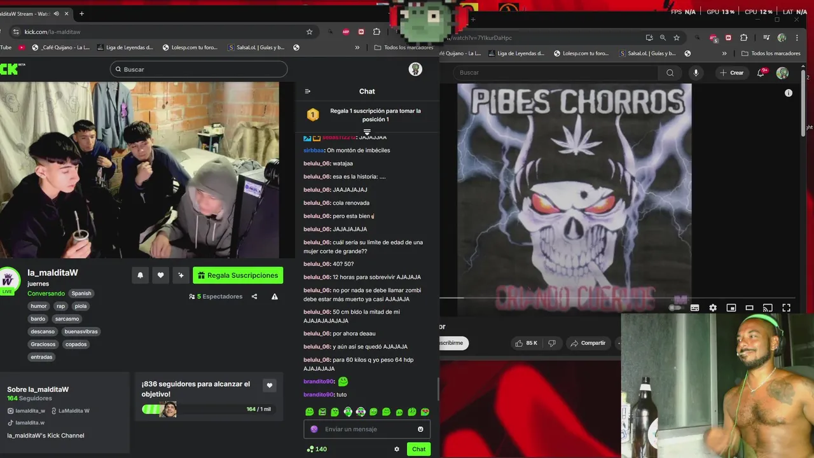Click the share icon next to Espectadores
The width and height of the screenshot is (814, 458).
click(254, 296)
